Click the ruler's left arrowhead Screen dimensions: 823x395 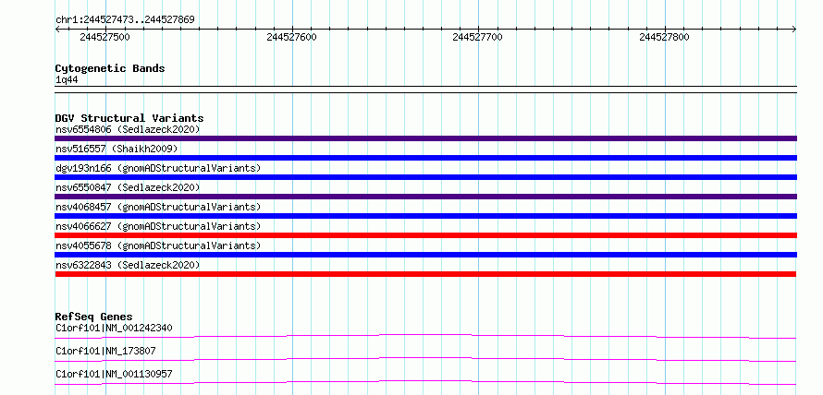pyautogui.click(x=57, y=30)
